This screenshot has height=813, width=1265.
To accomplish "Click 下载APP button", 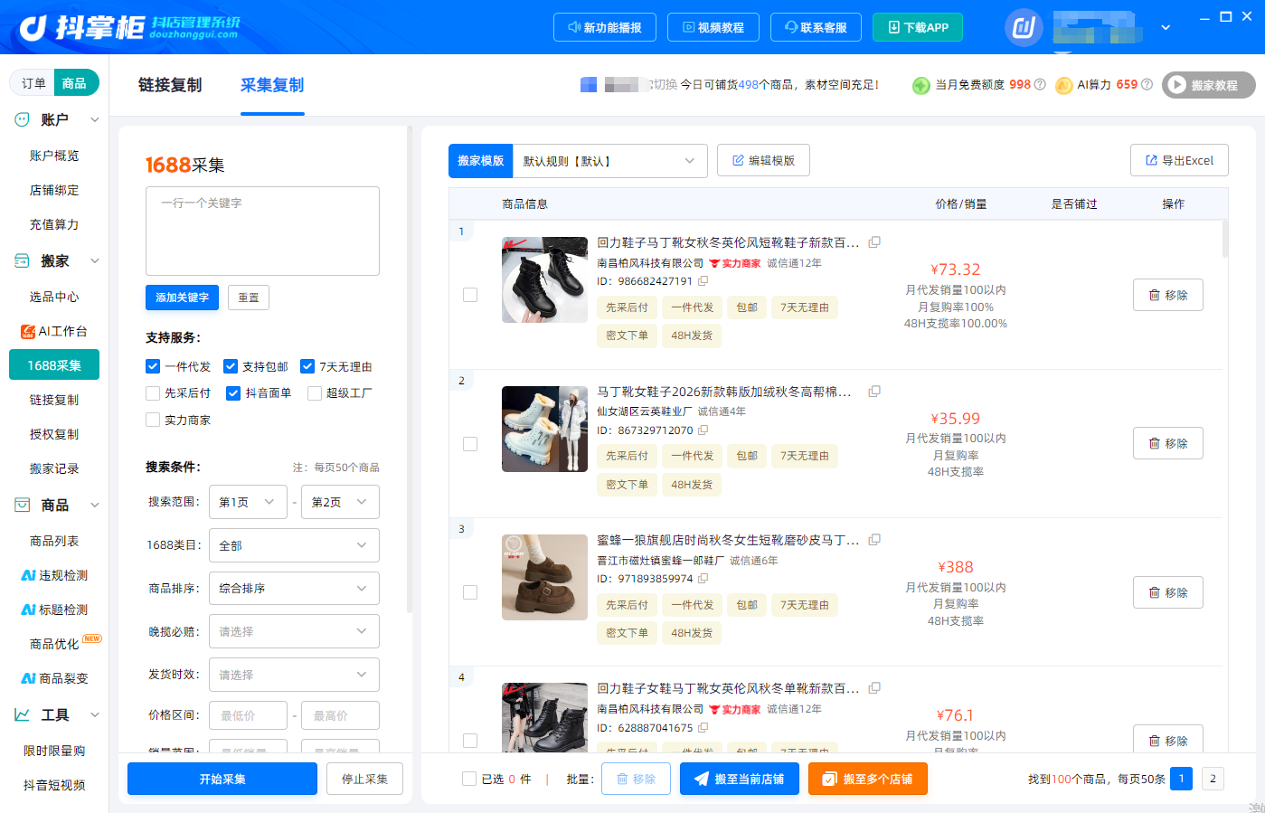I will tap(918, 27).
